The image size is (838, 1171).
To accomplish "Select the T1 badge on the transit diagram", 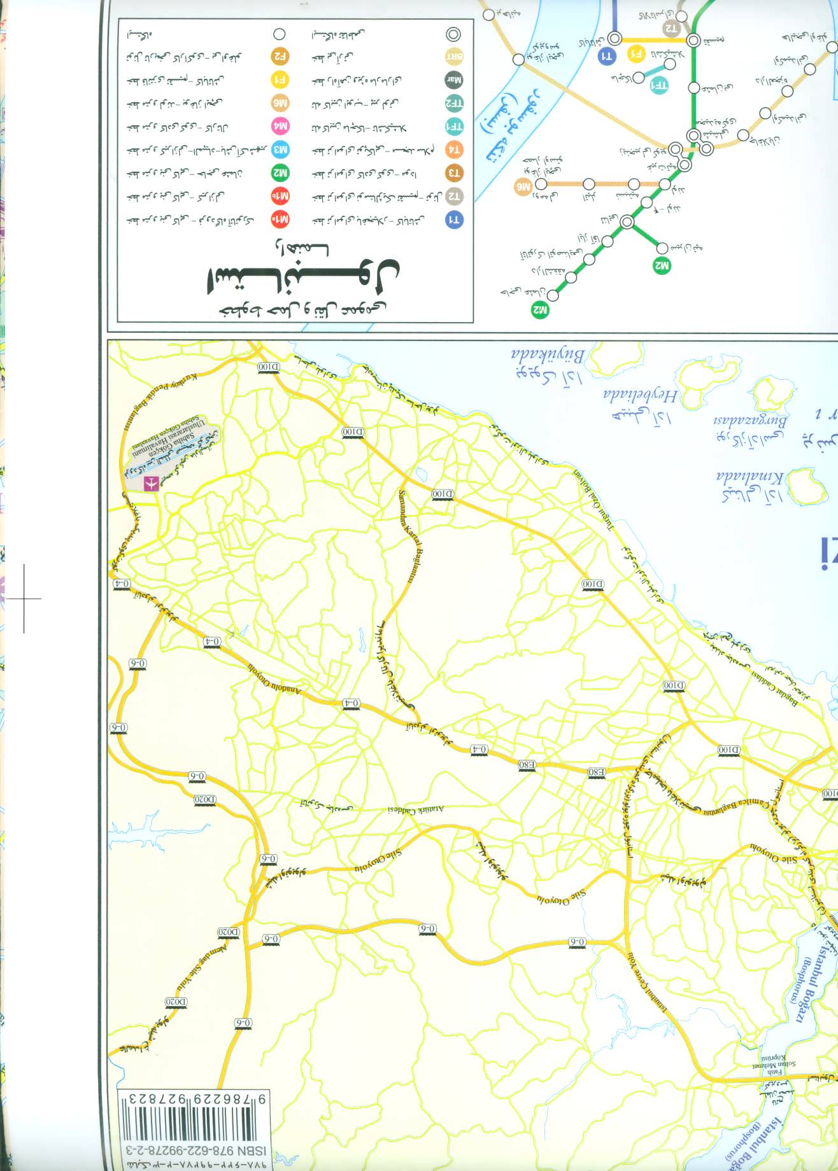I will [x=607, y=57].
